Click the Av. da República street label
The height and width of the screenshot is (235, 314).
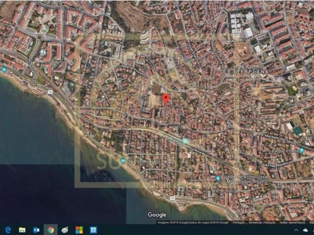[x=278, y=164]
